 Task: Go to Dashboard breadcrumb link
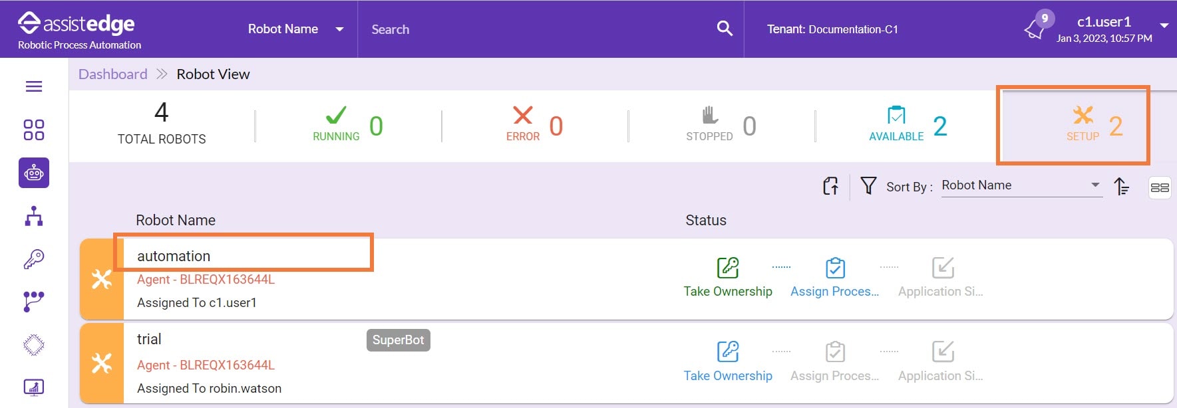[113, 74]
